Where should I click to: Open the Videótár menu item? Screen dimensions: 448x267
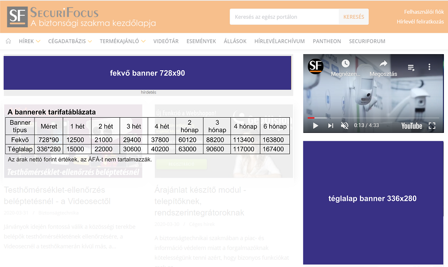coord(166,41)
